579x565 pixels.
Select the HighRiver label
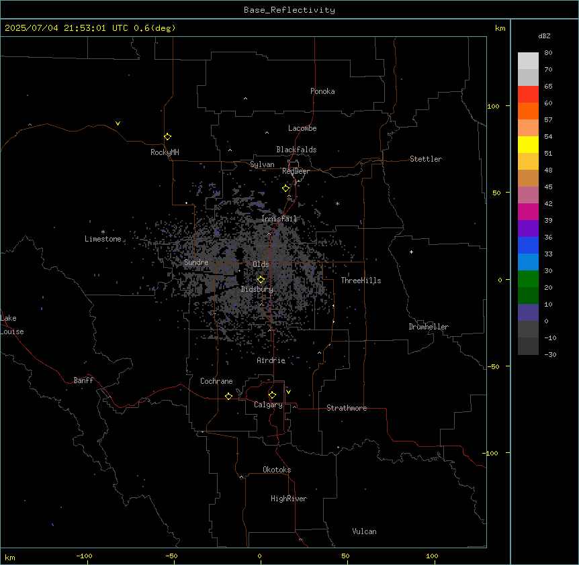[x=289, y=499]
